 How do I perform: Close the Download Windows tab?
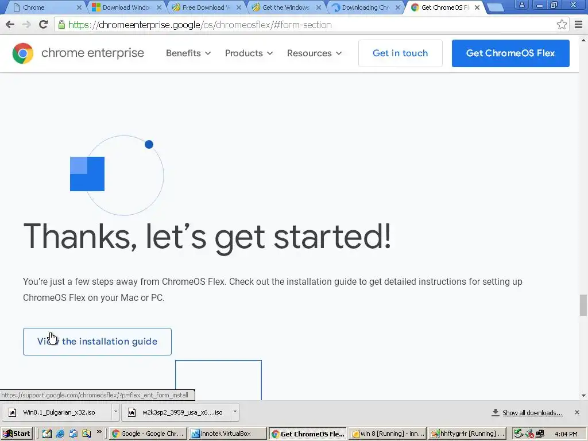coord(159,7)
